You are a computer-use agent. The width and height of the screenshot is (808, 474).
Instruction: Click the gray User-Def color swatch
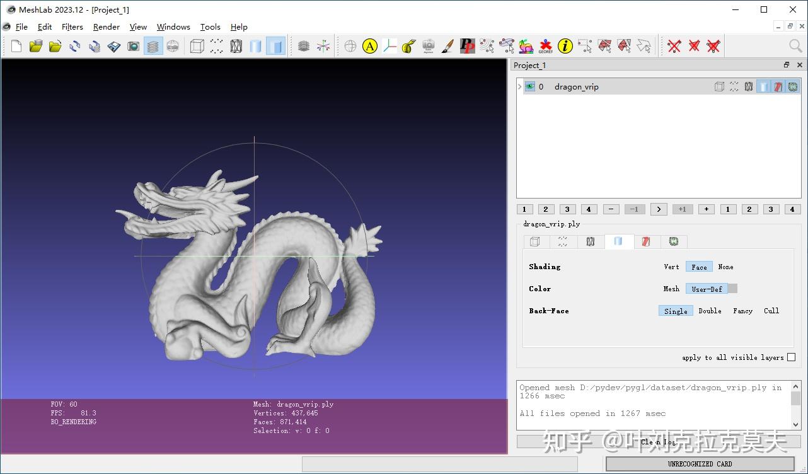coord(732,289)
